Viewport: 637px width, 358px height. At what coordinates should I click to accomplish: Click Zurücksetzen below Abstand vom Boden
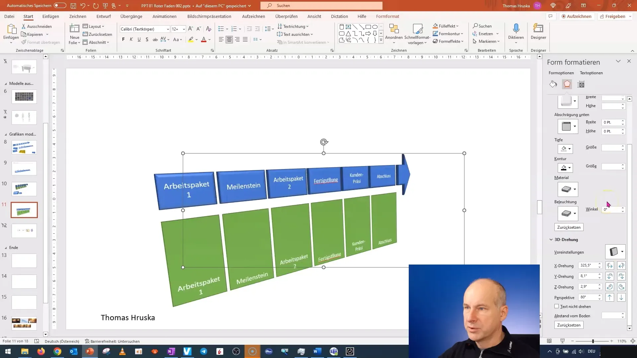click(569, 325)
